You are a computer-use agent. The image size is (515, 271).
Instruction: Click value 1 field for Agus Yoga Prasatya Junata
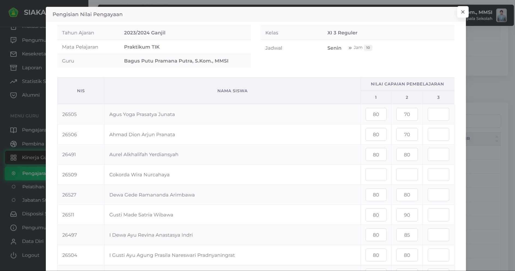point(376,114)
